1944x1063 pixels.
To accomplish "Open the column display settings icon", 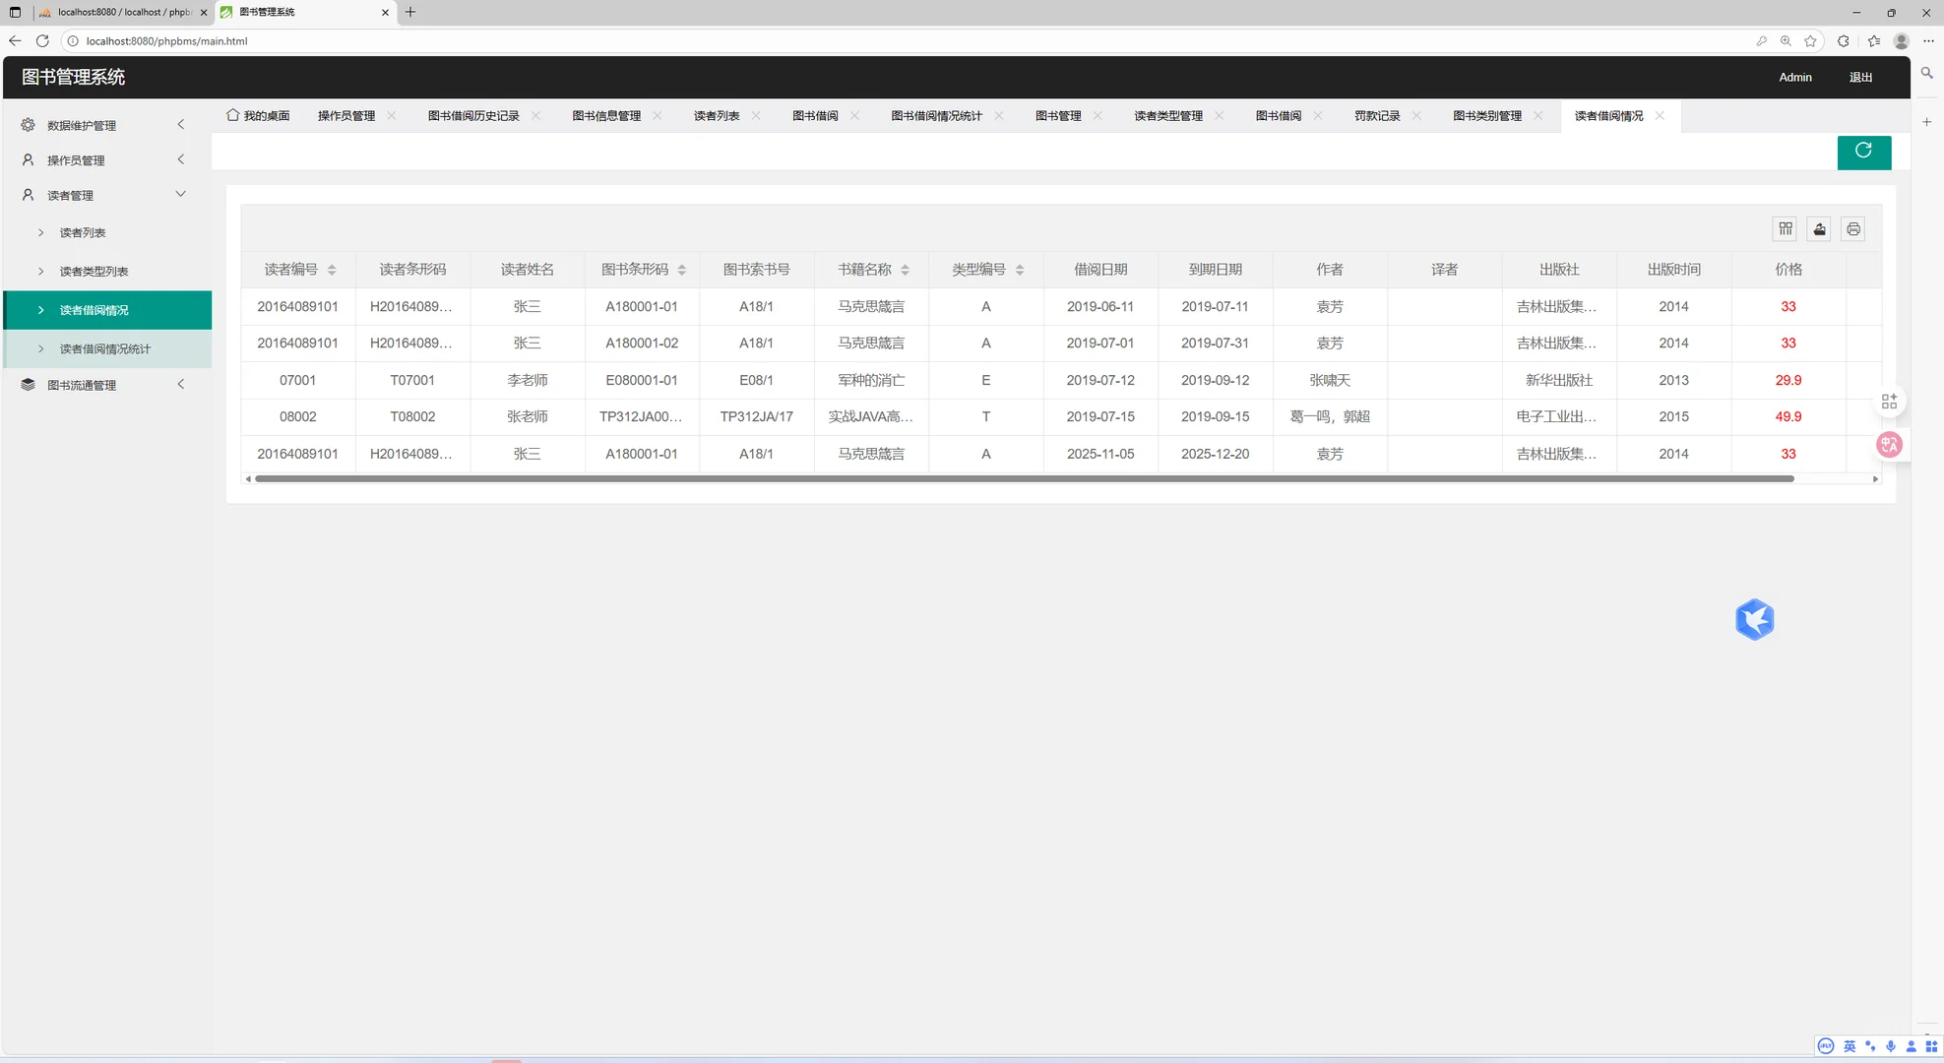I will point(1786,228).
